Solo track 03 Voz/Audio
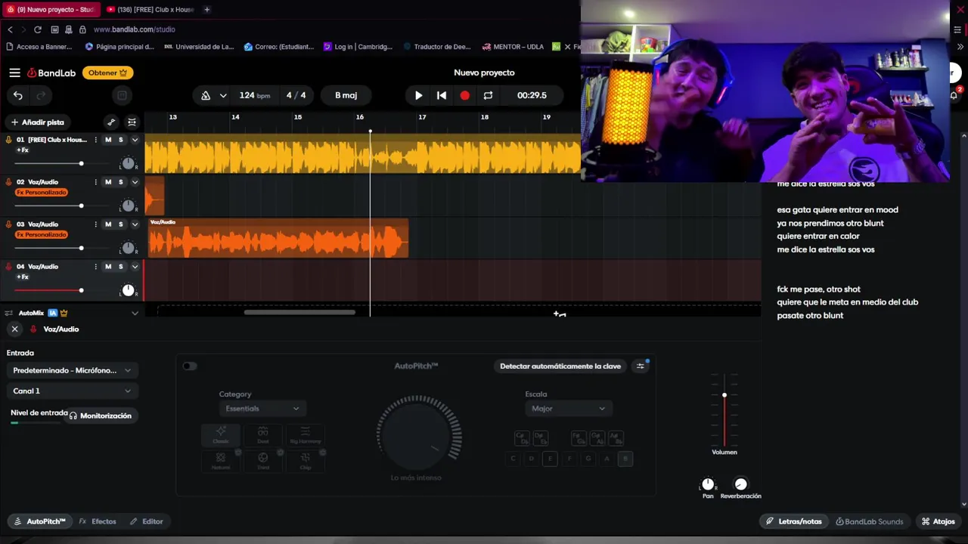The image size is (968, 544). click(120, 224)
